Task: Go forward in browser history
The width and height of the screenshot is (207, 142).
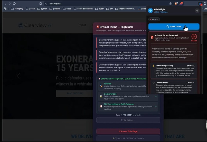Action: click(x=10, y=4)
